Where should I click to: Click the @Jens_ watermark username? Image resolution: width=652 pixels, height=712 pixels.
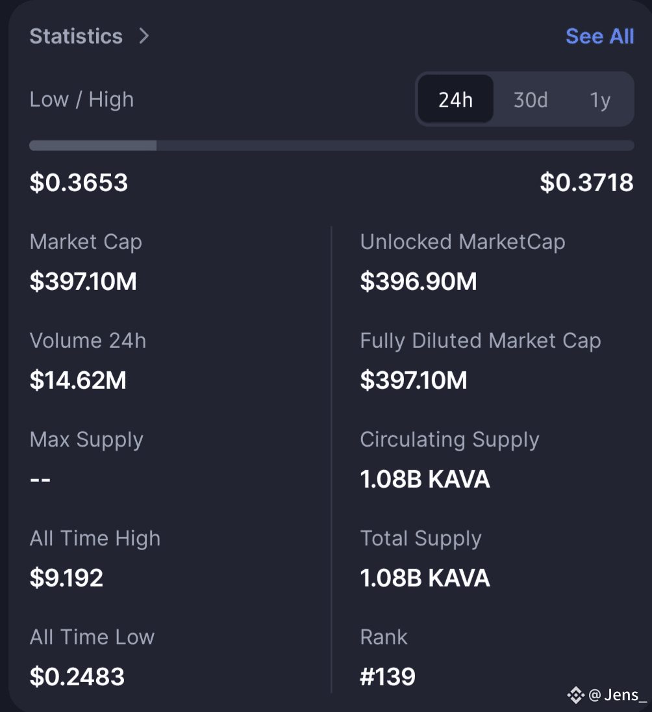[618, 695]
